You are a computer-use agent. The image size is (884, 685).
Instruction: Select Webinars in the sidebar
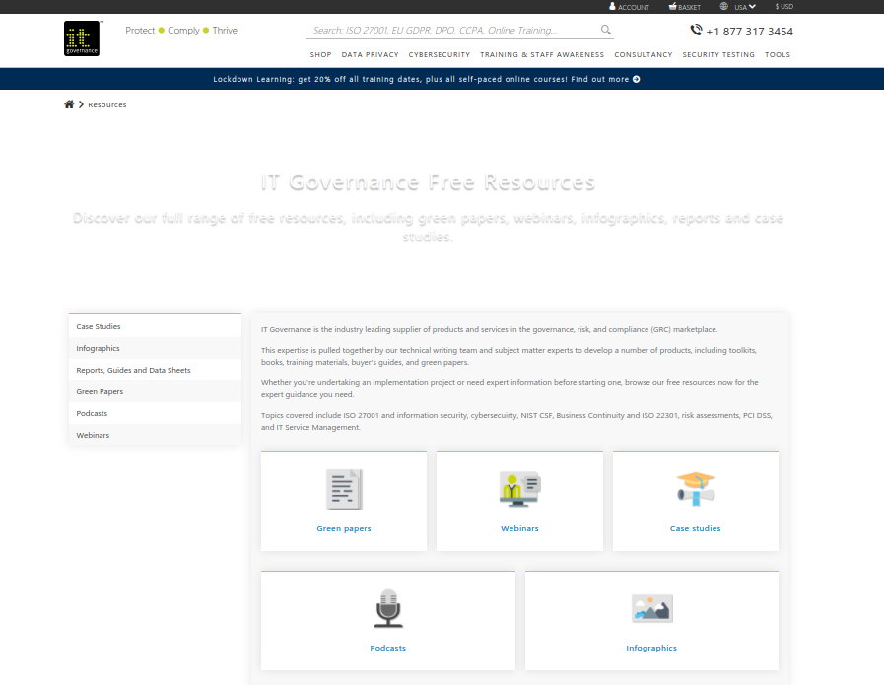pos(155,436)
